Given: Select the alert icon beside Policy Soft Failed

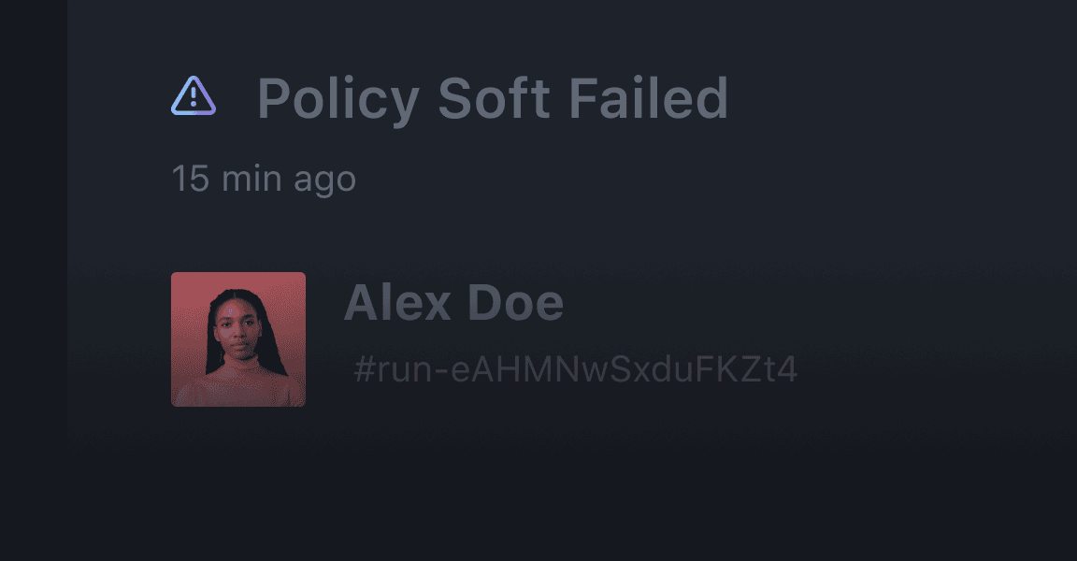Looking at the screenshot, I should coord(194,96).
